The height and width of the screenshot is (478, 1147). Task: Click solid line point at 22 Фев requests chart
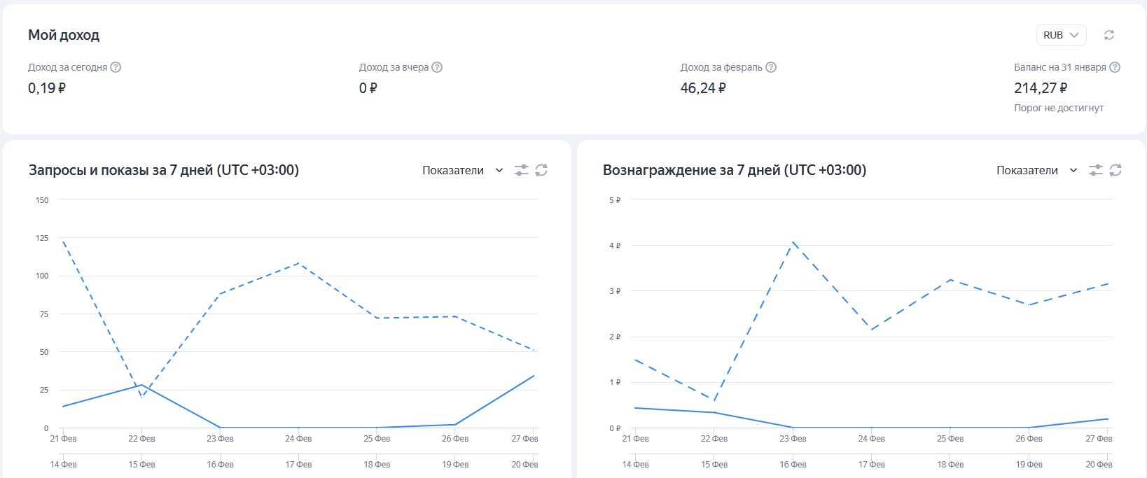coord(142,385)
